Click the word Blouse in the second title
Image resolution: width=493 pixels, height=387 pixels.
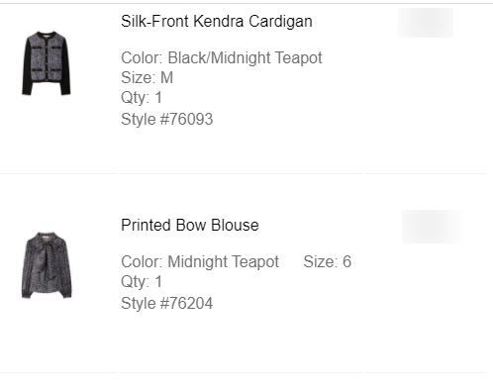[x=235, y=225]
